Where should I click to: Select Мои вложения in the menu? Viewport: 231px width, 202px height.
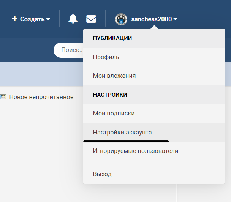pos(114,76)
